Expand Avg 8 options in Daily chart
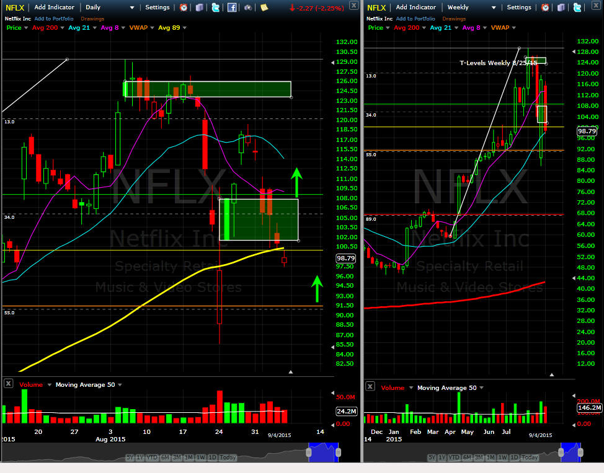 (123, 28)
